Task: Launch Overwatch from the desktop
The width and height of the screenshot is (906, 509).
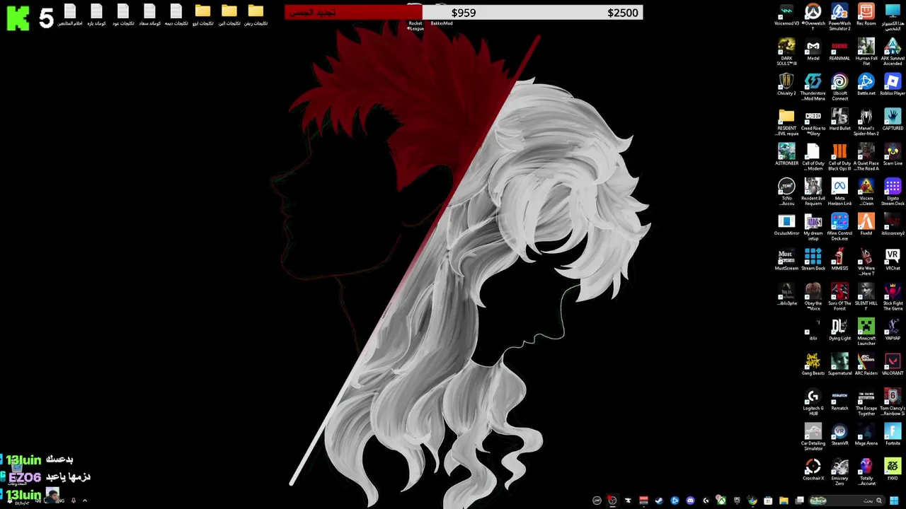Action: pyautogui.click(x=813, y=16)
